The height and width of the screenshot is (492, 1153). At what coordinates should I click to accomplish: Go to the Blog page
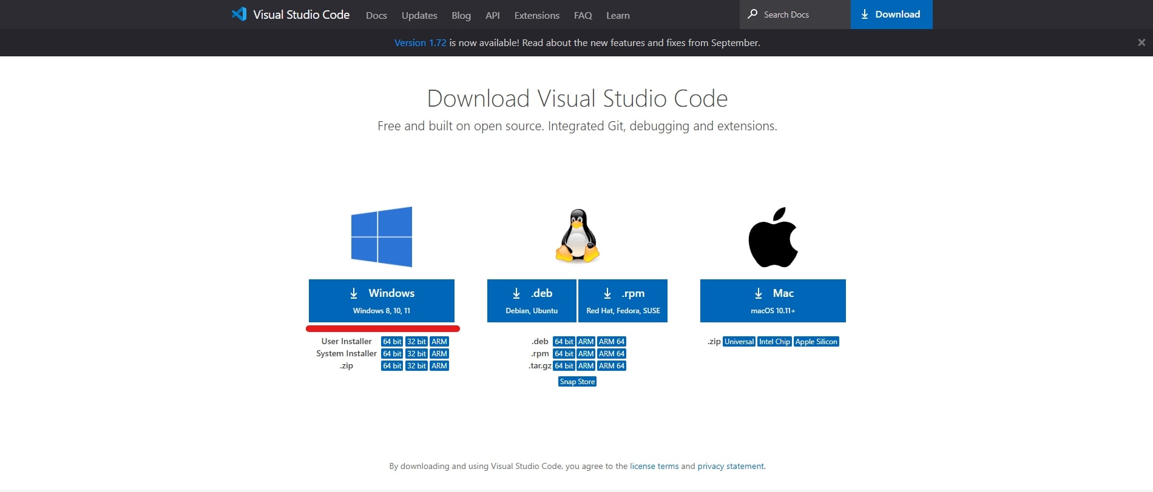point(461,15)
